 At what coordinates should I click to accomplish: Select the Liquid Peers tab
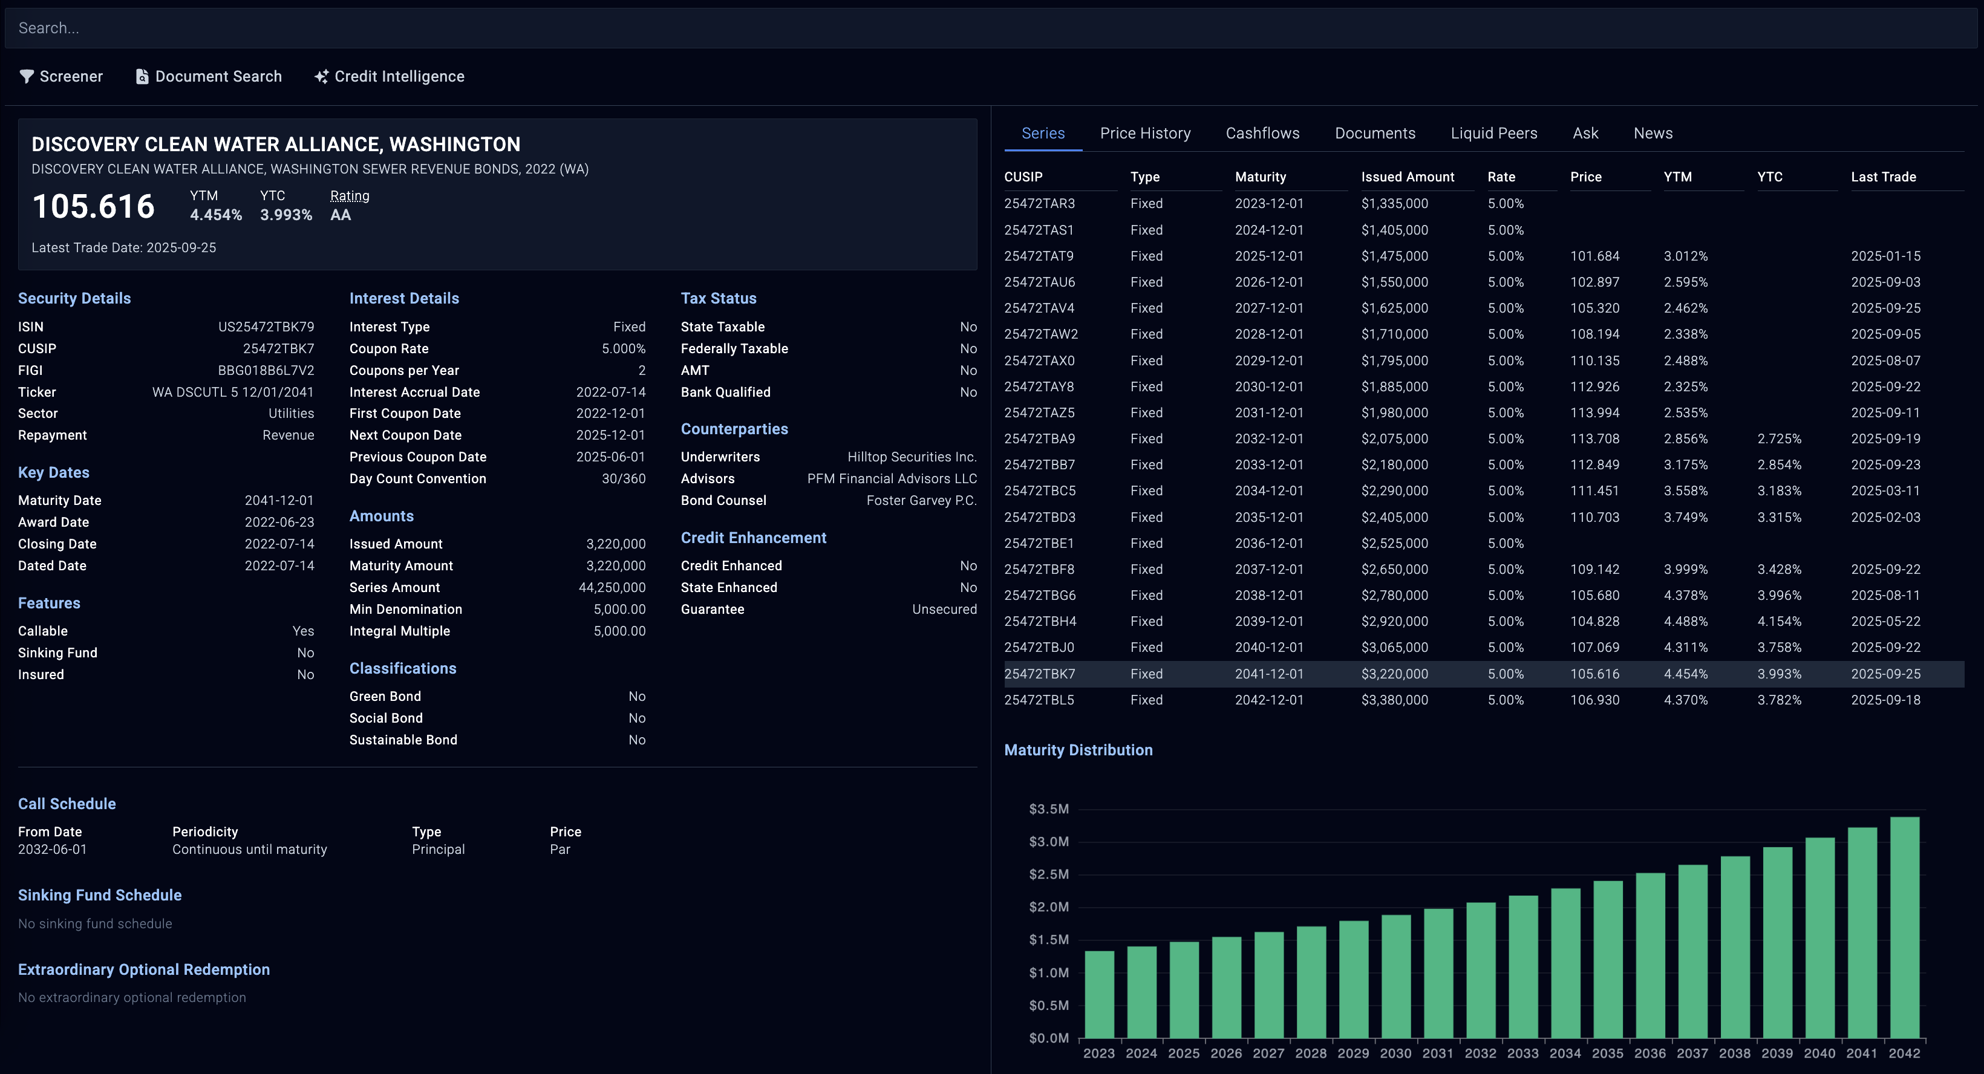click(1493, 133)
